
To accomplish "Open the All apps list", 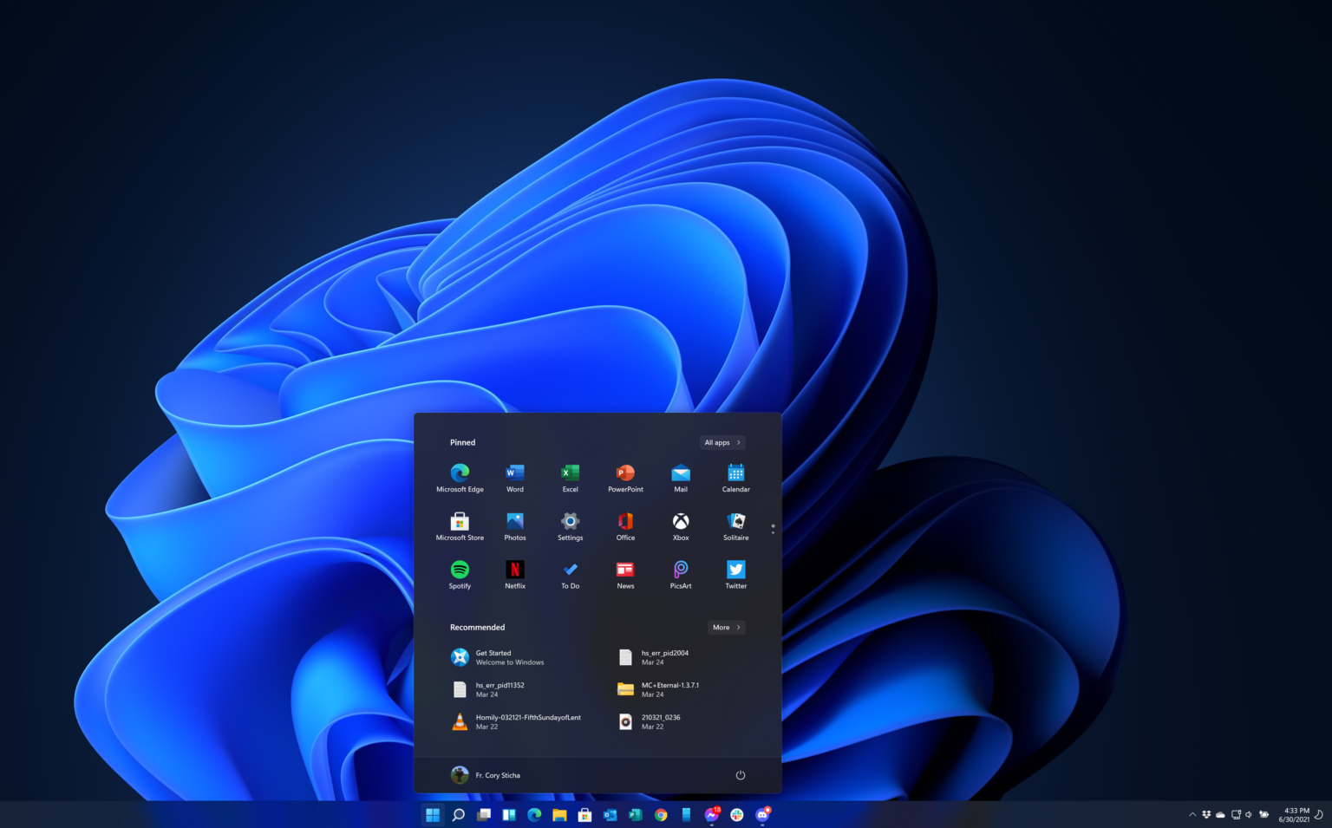I will point(722,442).
